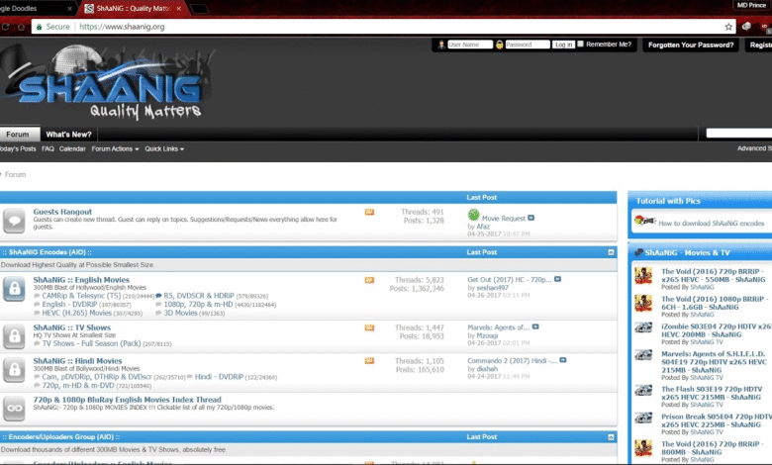Click the lock icon beside TV Shows forum
772x465 pixels.
pyautogui.click(x=14, y=336)
